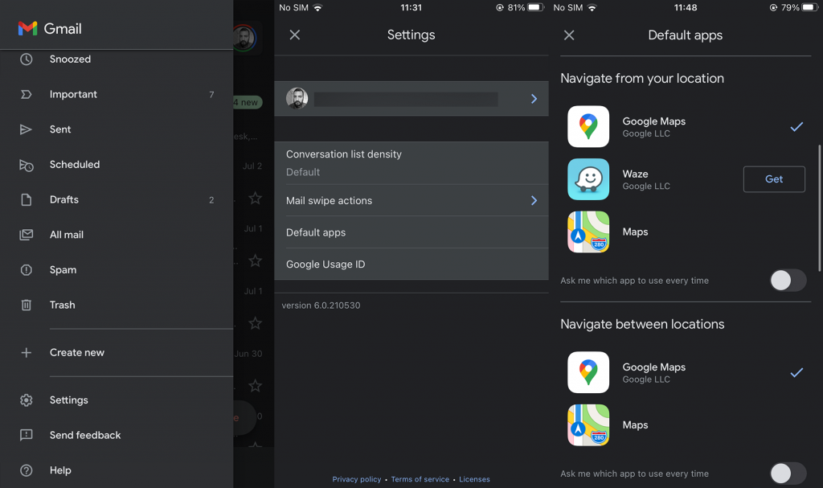The width and height of the screenshot is (823, 488).
Task: Open the Google Usage ID setting
Action: (411, 265)
